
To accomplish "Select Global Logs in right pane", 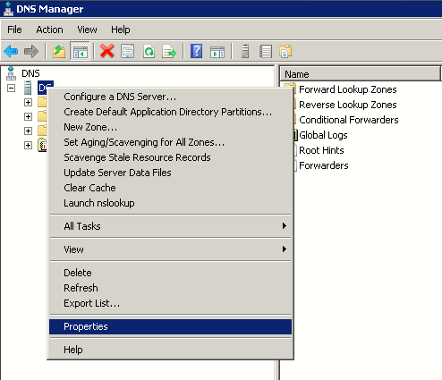I will click(323, 135).
